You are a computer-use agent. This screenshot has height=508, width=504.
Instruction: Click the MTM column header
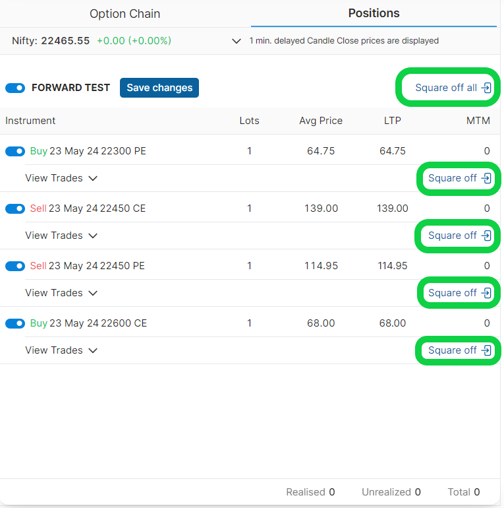(x=478, y=121)
